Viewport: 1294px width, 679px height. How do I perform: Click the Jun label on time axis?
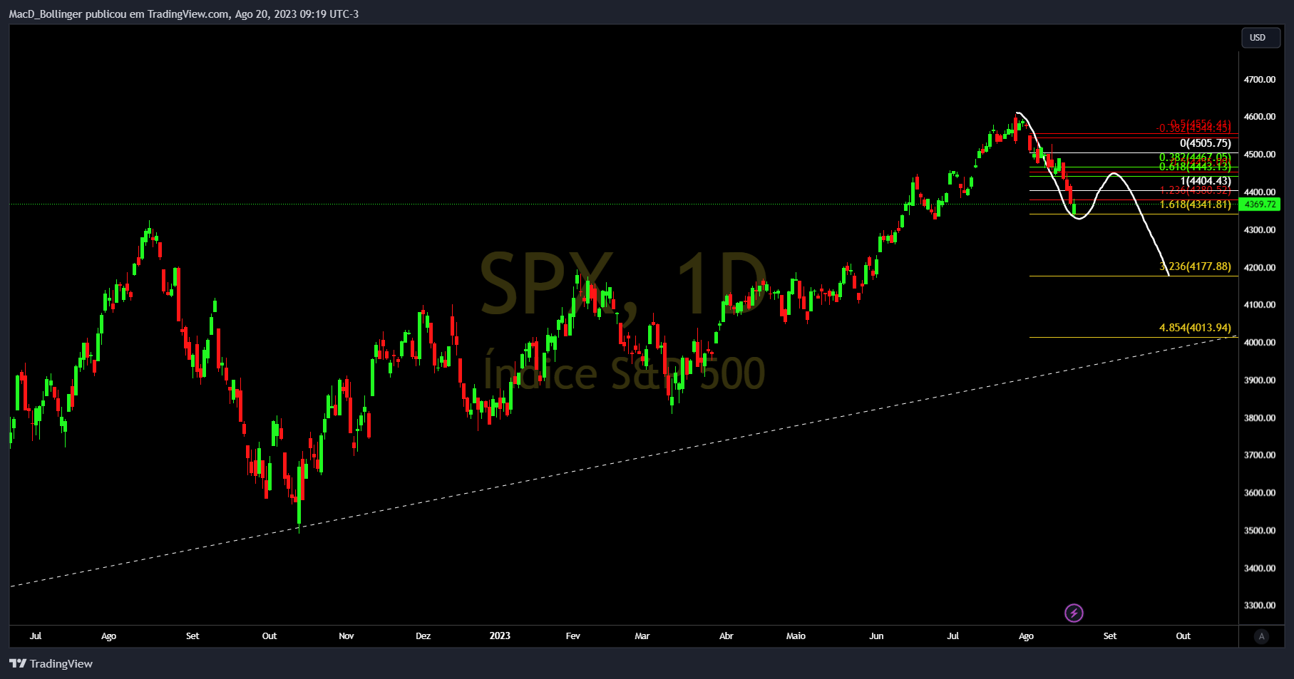876,636
